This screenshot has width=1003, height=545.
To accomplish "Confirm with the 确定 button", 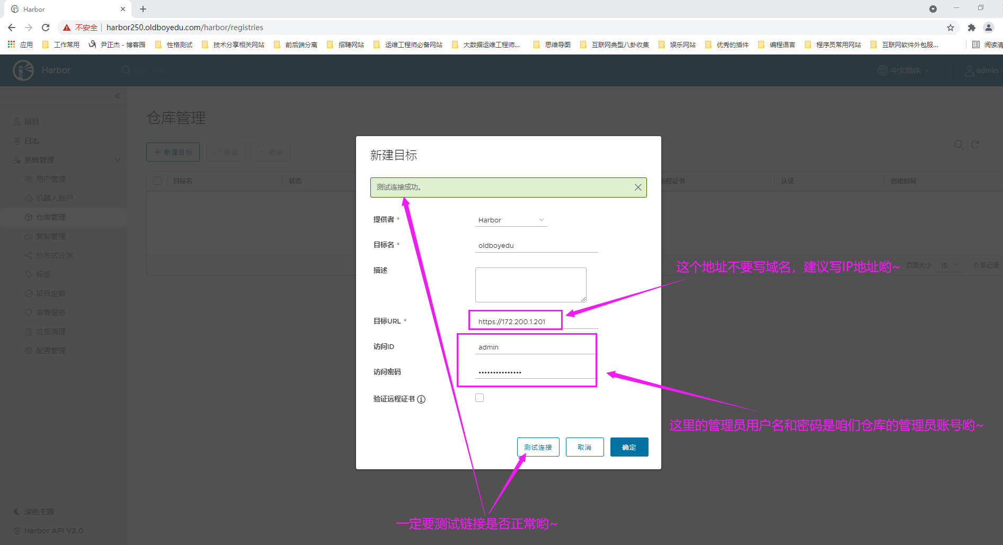I will pyautogui.click(x=629, y=447).
